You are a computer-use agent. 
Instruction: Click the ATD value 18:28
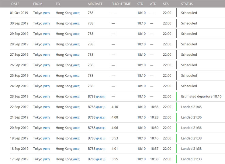pyautogui.click(x=154, y=117)
